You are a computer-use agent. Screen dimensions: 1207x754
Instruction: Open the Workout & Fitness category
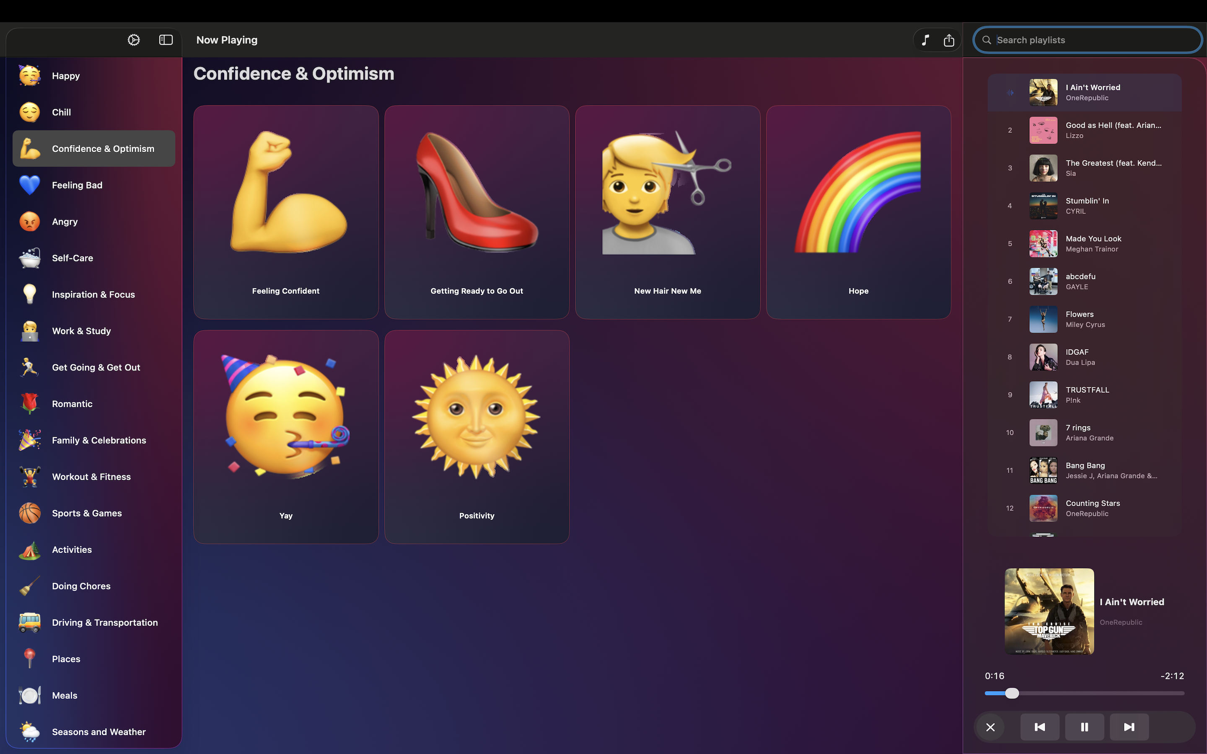(x=91, y=477)
